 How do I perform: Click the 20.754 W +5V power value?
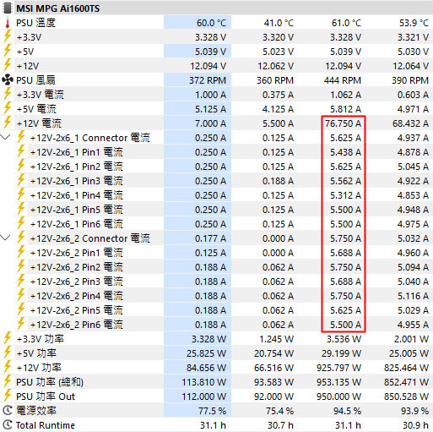273,353
